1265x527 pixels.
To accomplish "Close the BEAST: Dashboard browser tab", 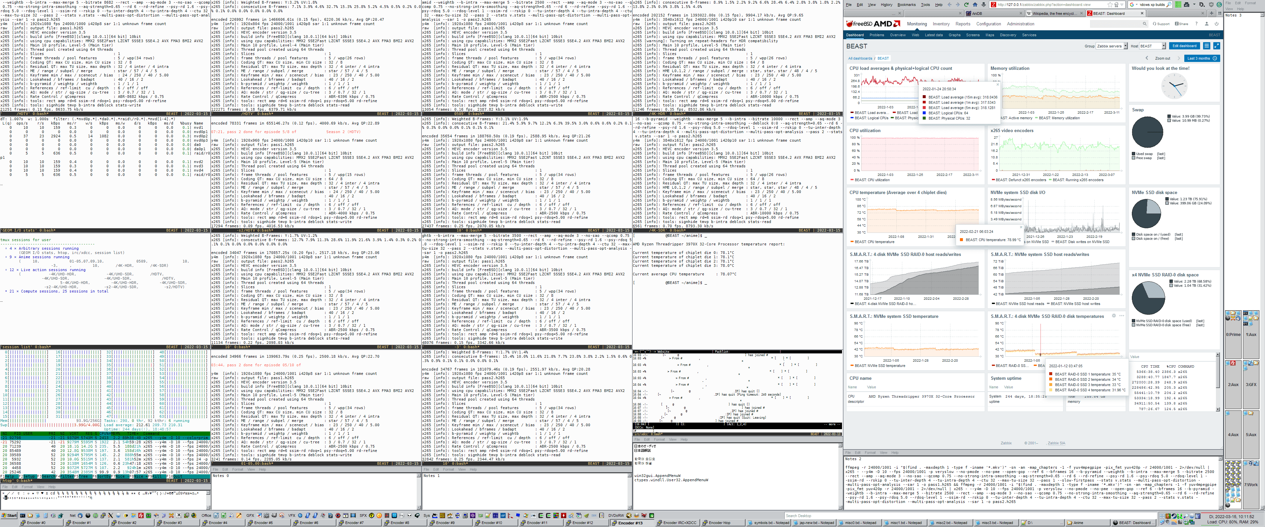I will pos(1142,13).
